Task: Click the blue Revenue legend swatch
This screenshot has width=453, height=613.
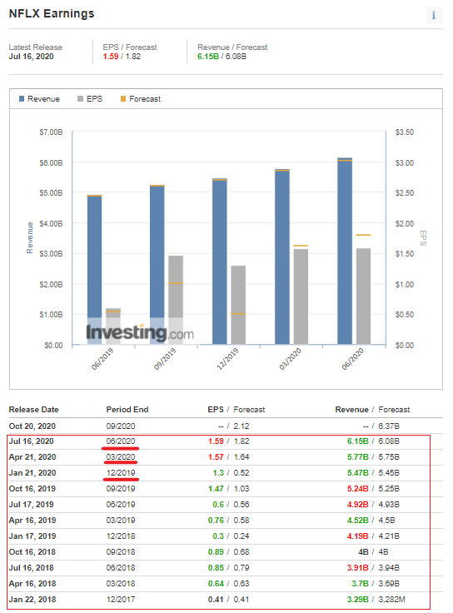Action: (x=22, y=99)
